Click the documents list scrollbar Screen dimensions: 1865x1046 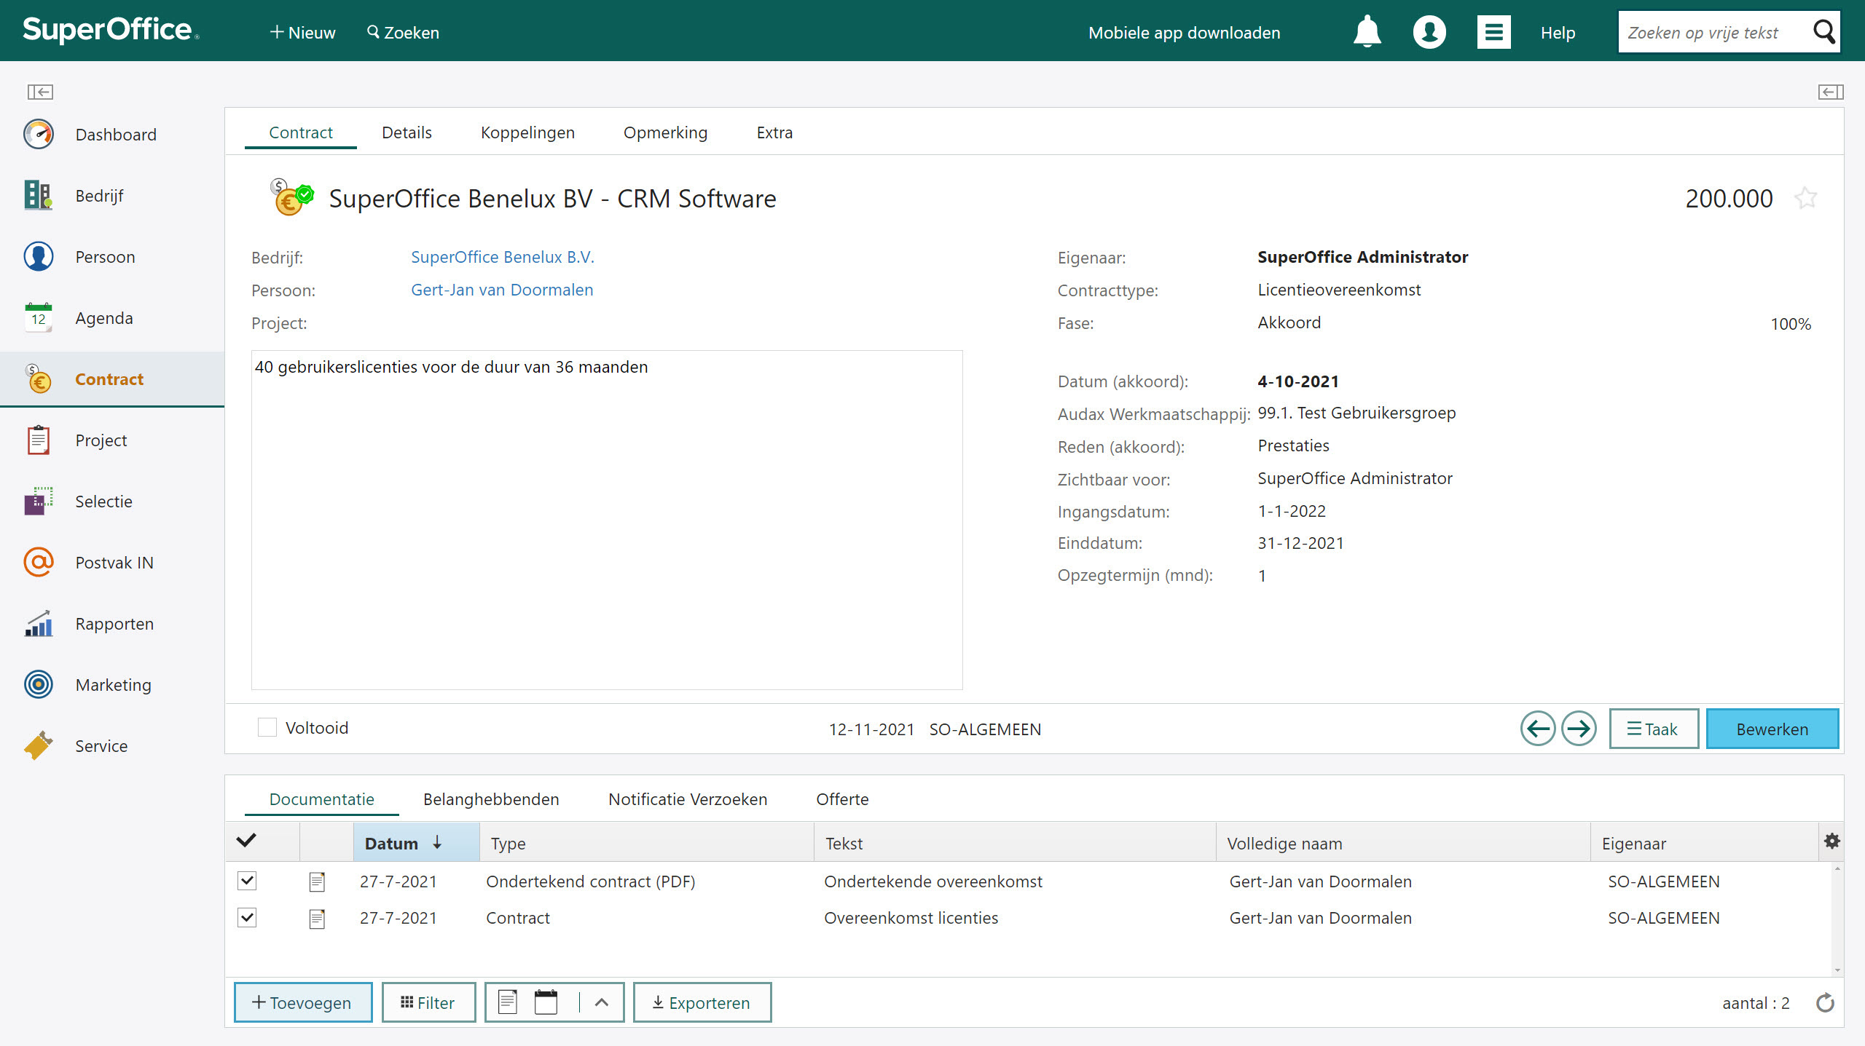[x=1837, y=919]
